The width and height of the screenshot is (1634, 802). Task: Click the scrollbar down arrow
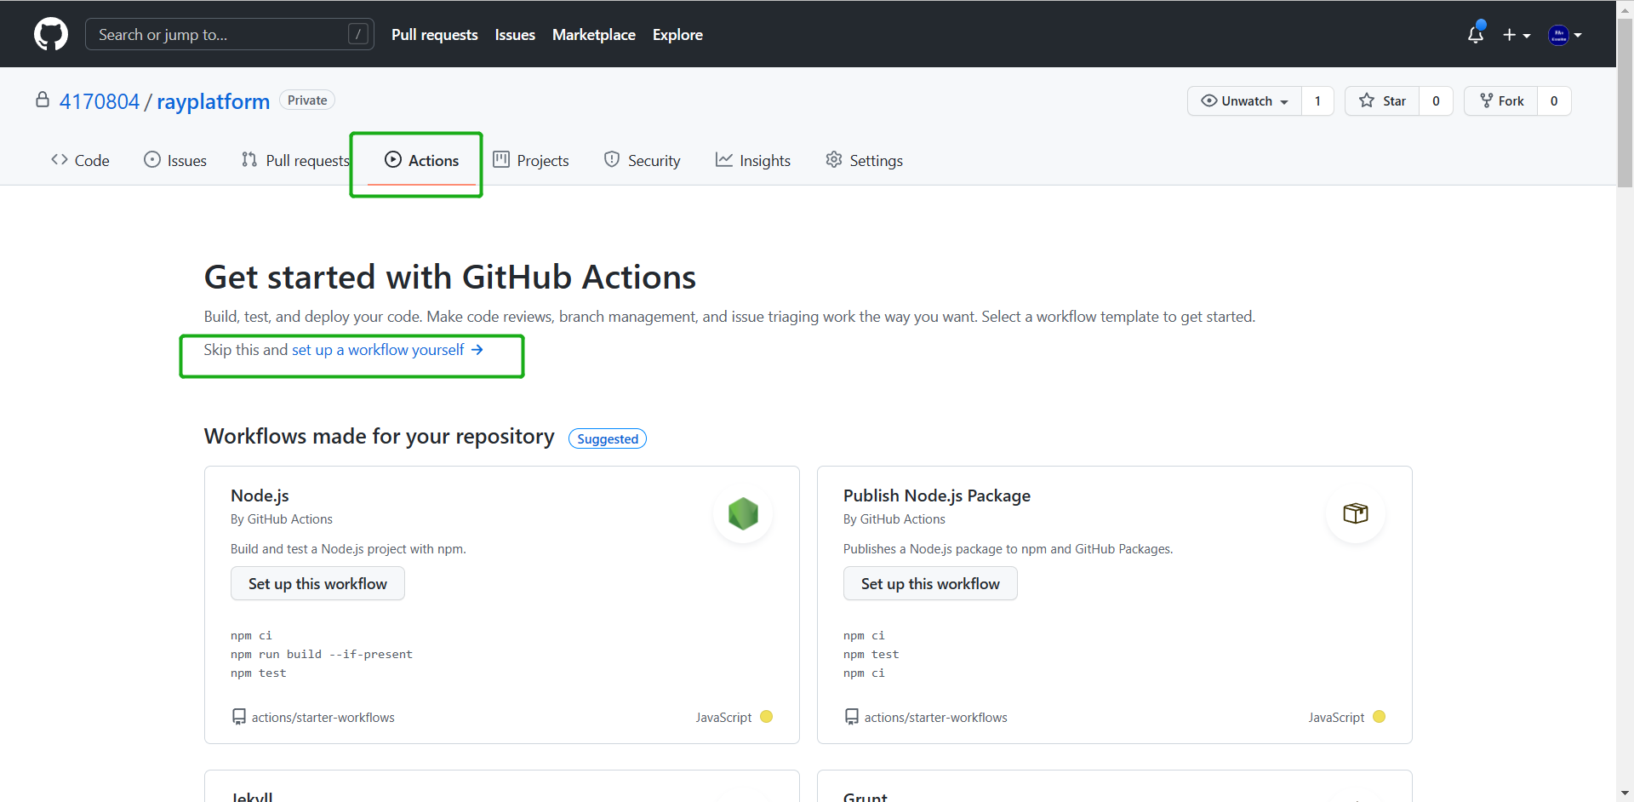coord(1625,793)
